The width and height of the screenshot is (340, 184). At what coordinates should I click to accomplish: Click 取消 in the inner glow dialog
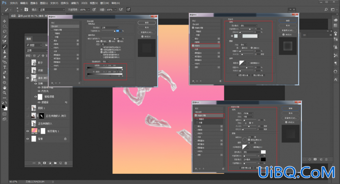click(288, 26)
